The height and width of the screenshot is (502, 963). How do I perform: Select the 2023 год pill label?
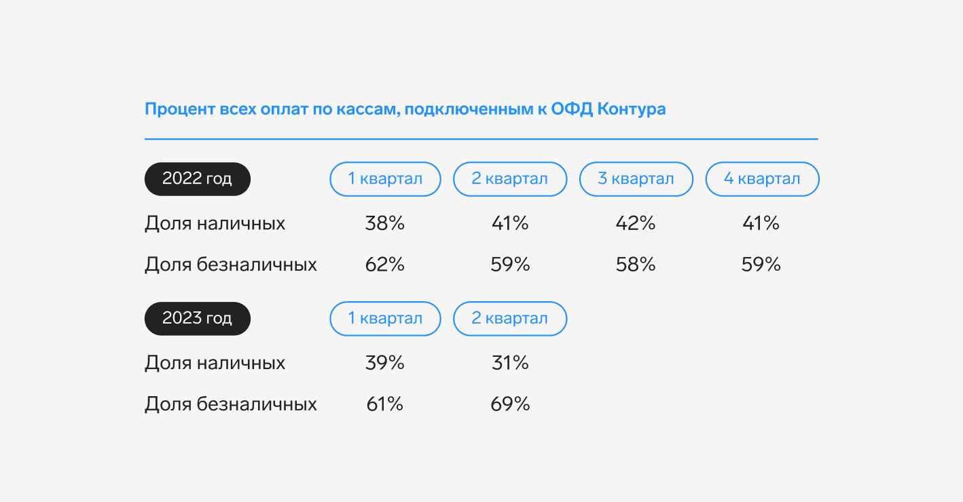(198, 319)
